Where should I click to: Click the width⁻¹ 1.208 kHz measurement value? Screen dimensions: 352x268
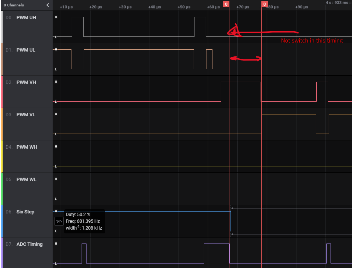point(84,228)
